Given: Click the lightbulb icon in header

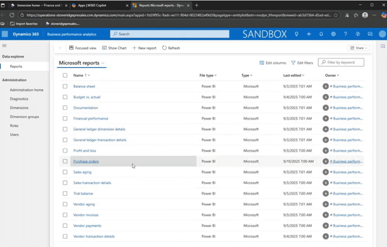Looking at the screenshot, I should (x=296, y=34).
